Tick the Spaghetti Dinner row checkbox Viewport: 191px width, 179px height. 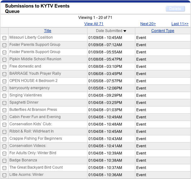tap(4, 103)
